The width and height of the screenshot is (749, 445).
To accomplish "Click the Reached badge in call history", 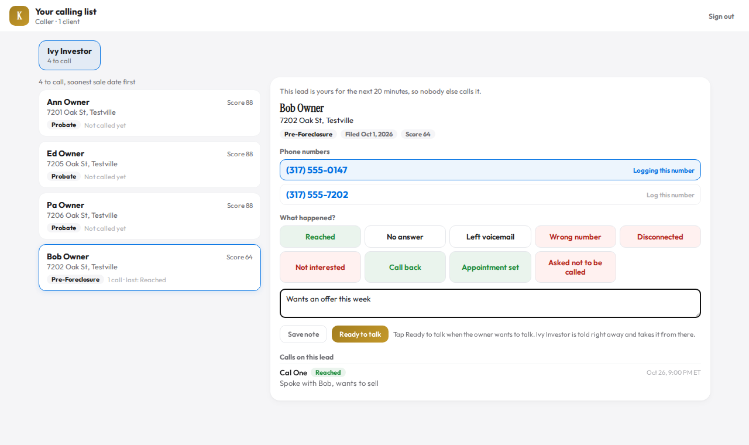I will pos(328,373).
